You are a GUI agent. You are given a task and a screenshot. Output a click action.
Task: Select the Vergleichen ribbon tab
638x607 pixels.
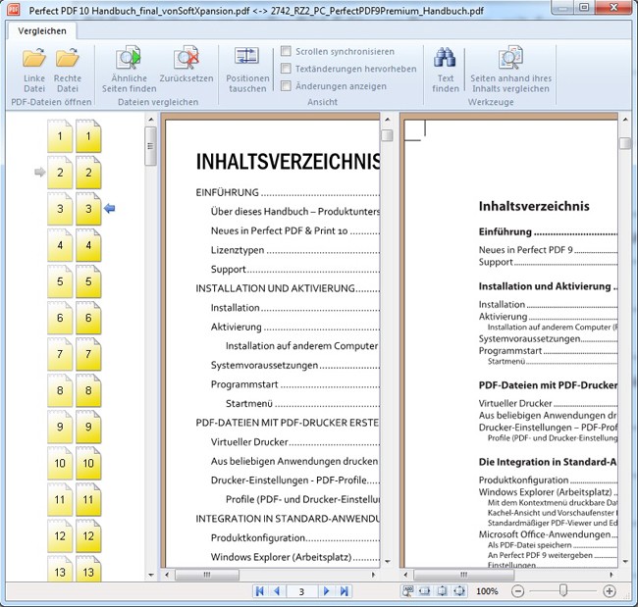coord(42,31)
